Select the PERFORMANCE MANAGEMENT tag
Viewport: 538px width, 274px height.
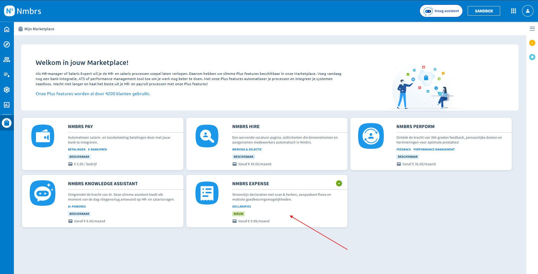tap(434, 150)
